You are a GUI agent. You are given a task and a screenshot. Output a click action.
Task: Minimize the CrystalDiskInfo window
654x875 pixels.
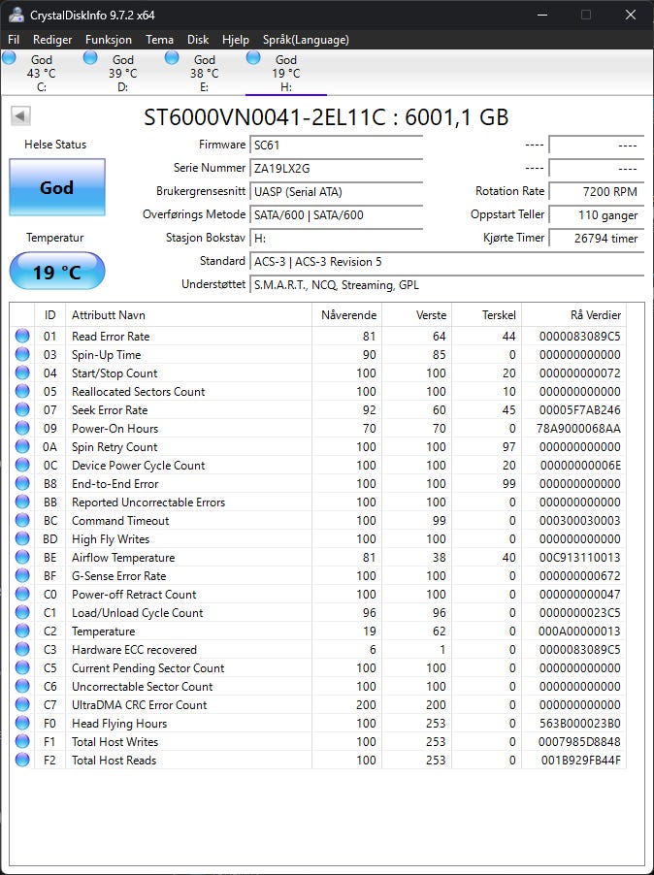(x=540, y=15)
